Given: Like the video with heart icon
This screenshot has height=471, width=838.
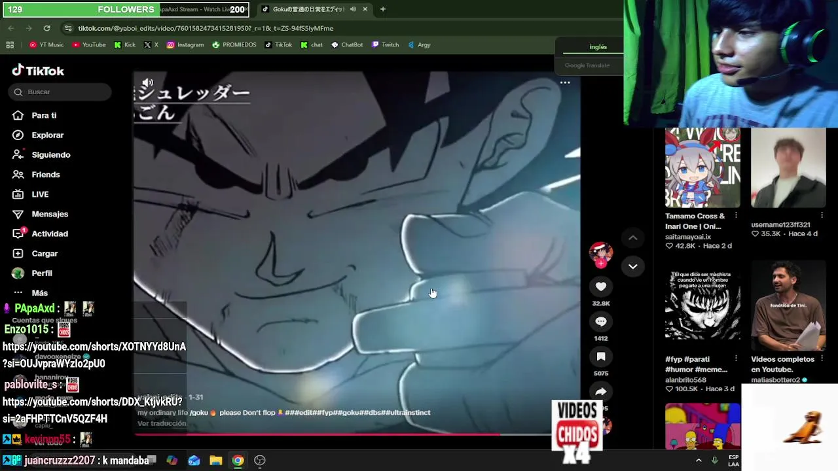Looking at the screenshot, I should tap(601, 287).
